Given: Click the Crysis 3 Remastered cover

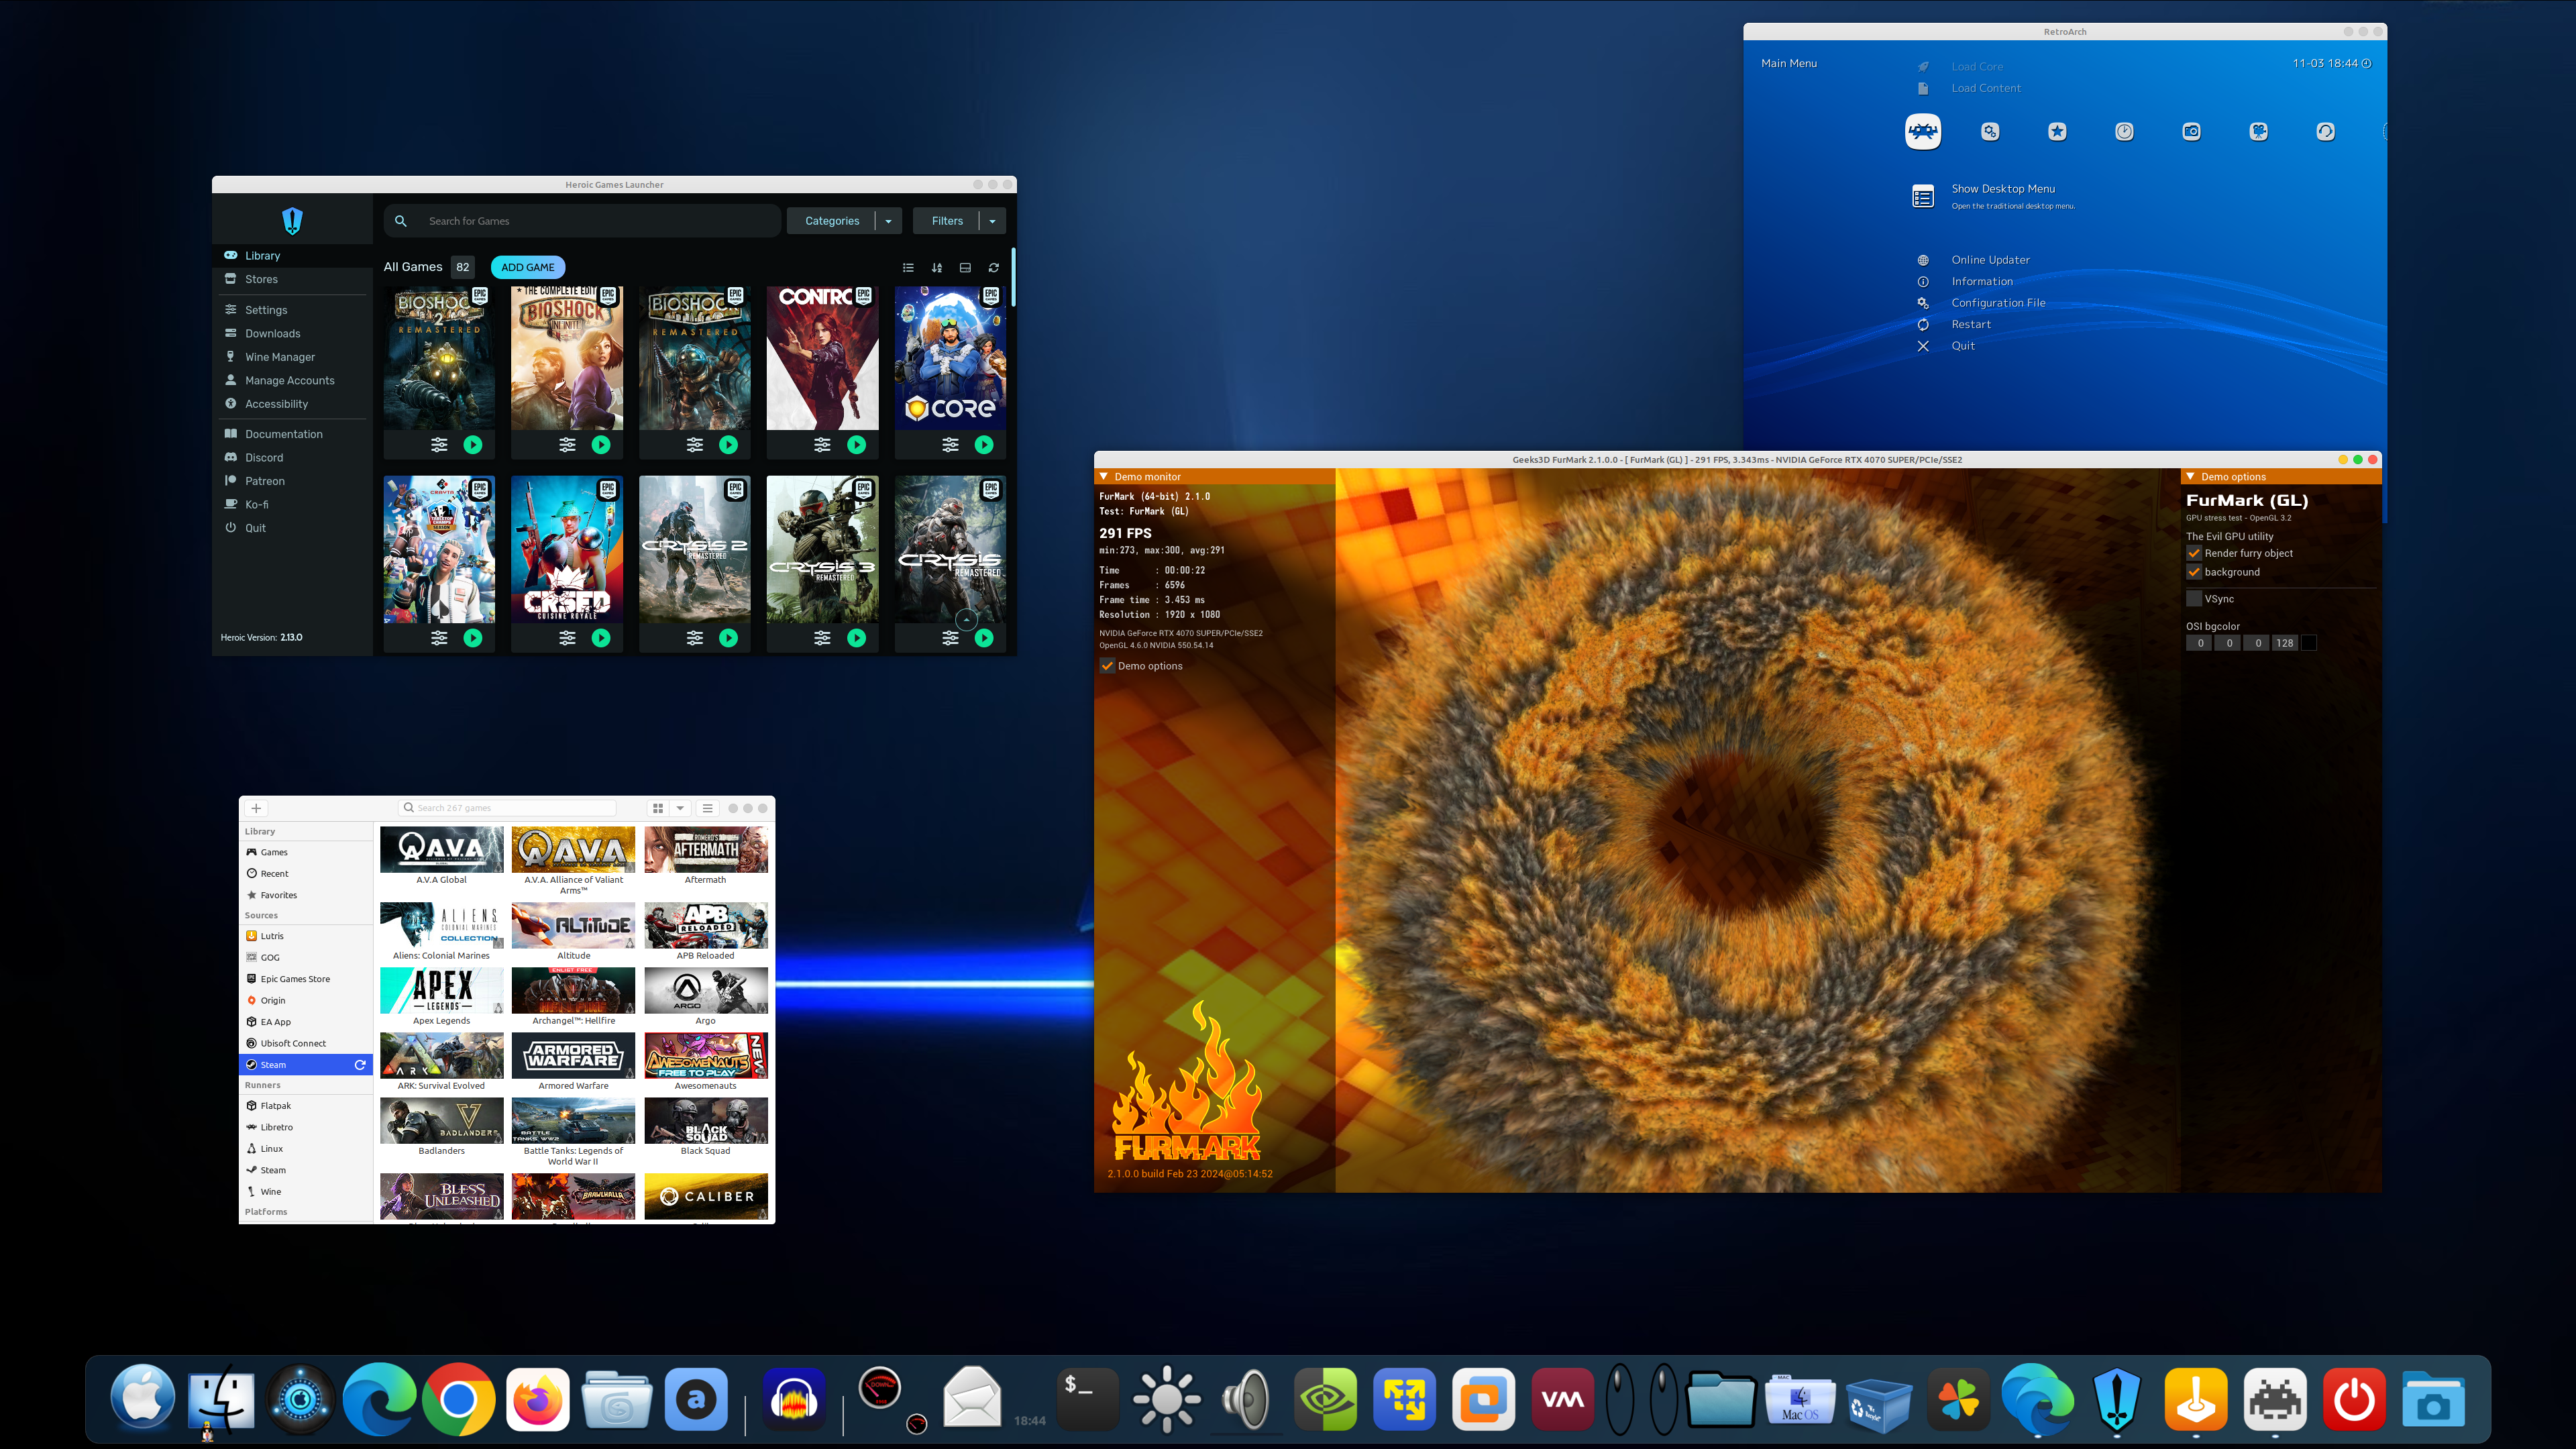Looking at the screenshot, I should point(822,550).
